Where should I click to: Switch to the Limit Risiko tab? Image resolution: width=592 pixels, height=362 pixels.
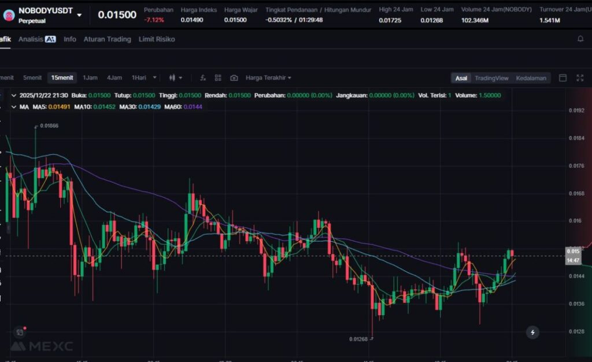156,39
